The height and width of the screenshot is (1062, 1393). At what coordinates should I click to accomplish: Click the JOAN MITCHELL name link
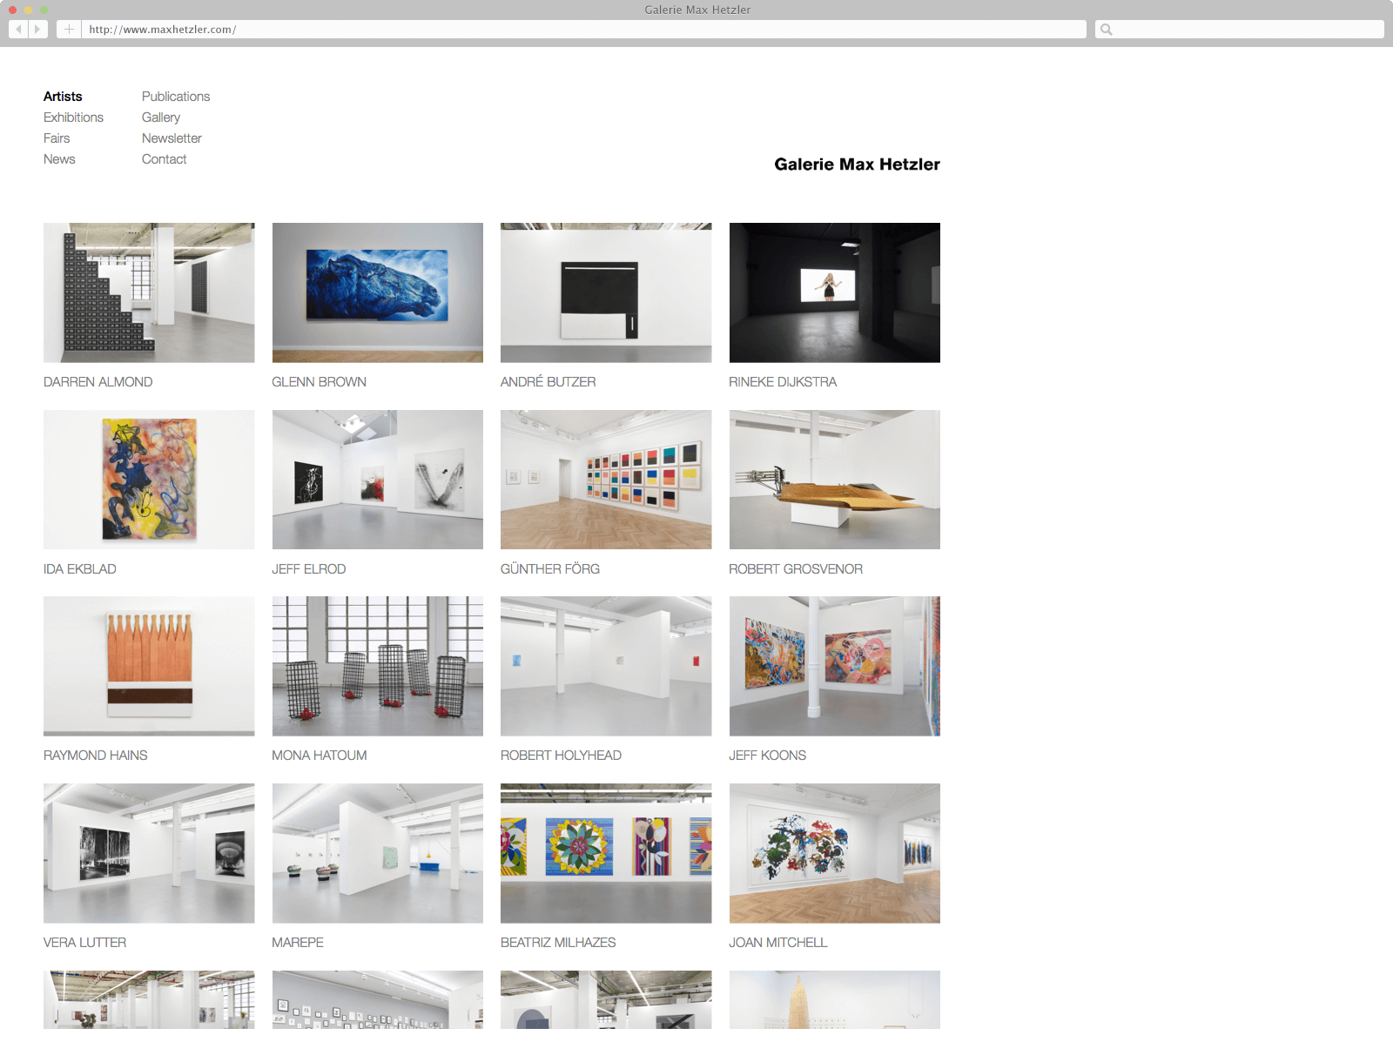pos(777,943)
